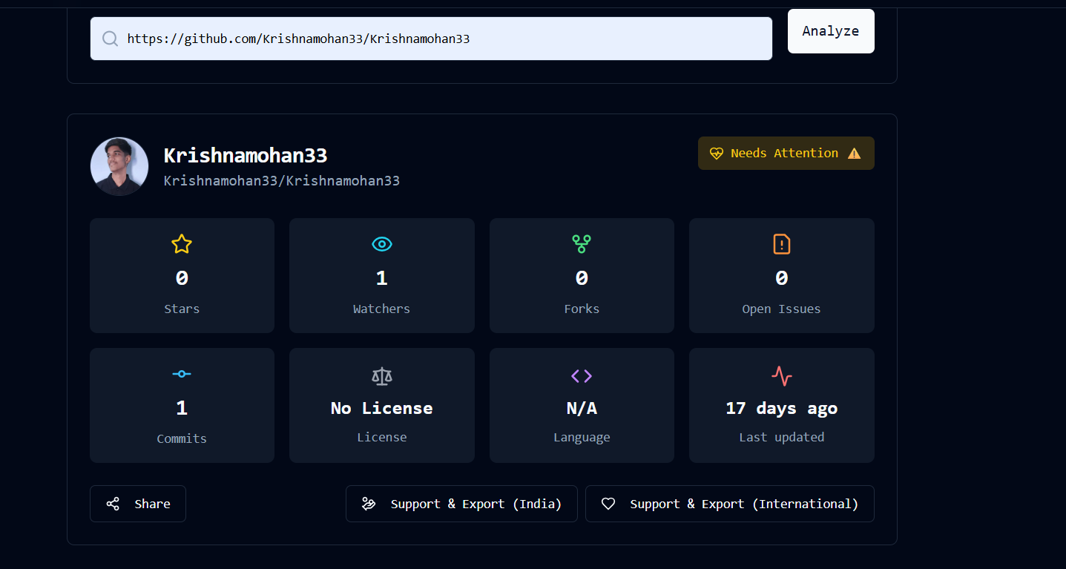Click the Watchers count value 1
This screenshot has width=1066, height=569.
[381, 279]
